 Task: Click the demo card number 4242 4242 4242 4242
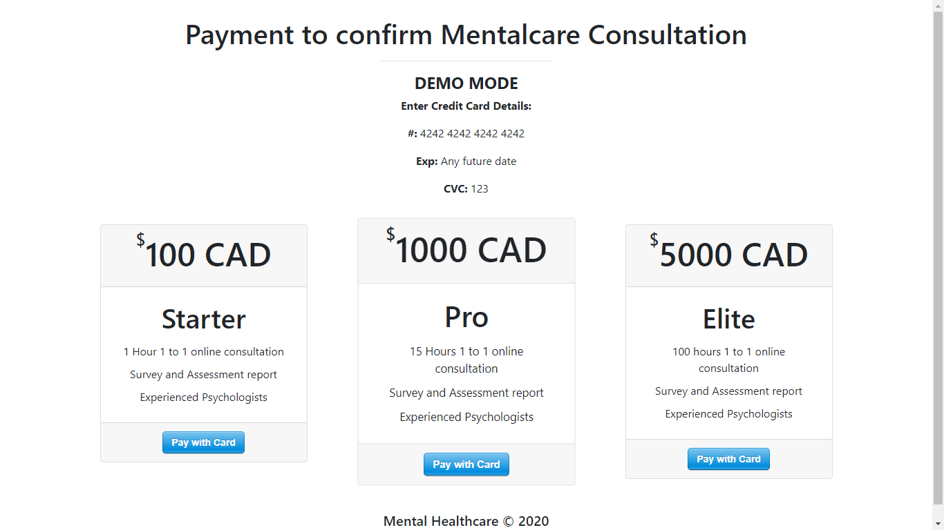[472, 134]
